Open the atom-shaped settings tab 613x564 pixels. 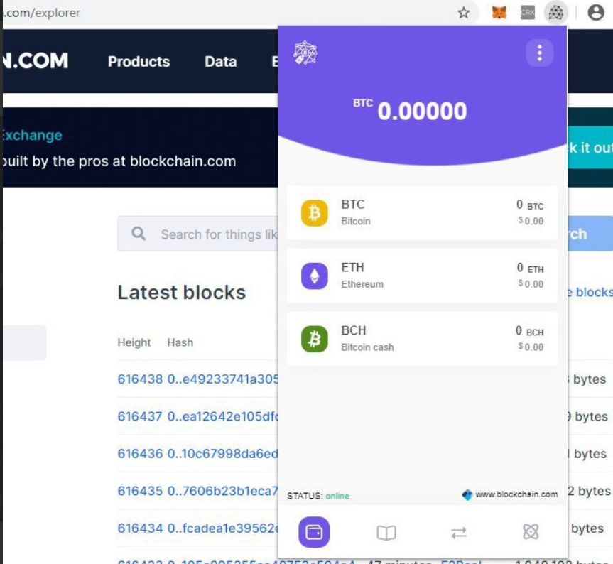(x=531, y=531)
